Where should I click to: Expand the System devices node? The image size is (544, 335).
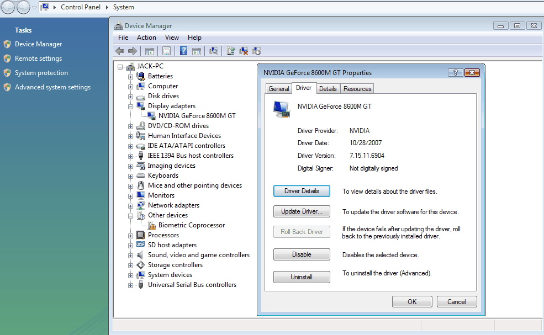(x=130, y=275)
